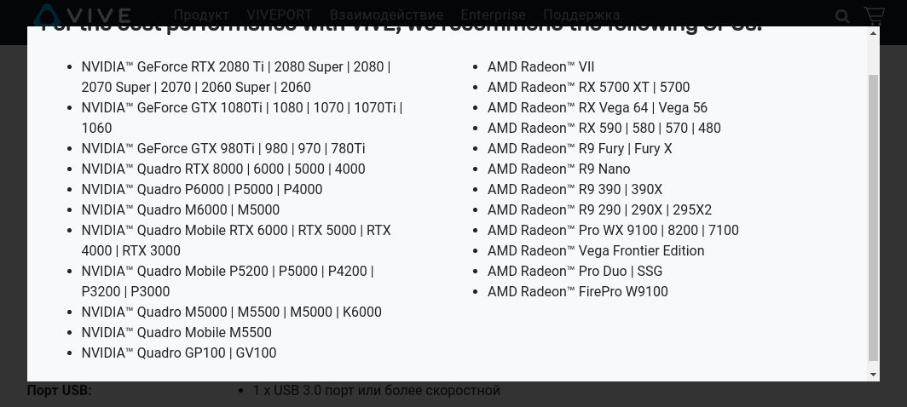Click the AMD Radeon VII list entry
The image size is (907, 407).
540,66
